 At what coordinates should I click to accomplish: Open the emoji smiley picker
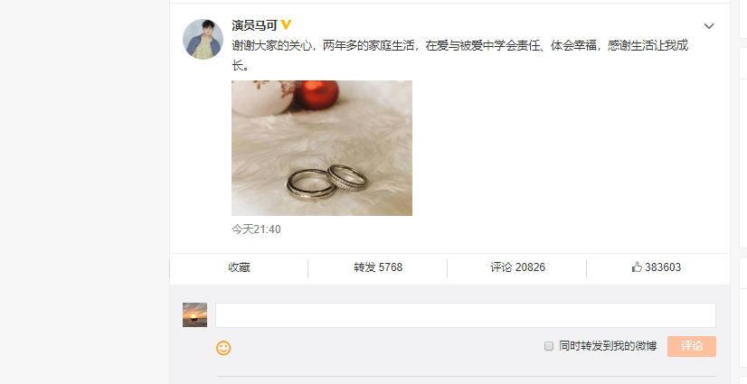pos(223,348)
